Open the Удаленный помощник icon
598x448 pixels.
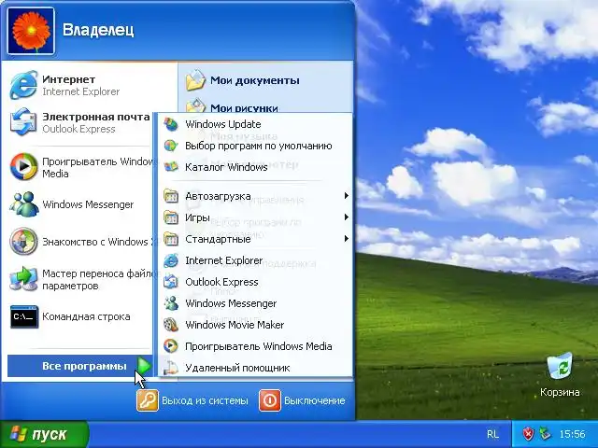point(171,368)
